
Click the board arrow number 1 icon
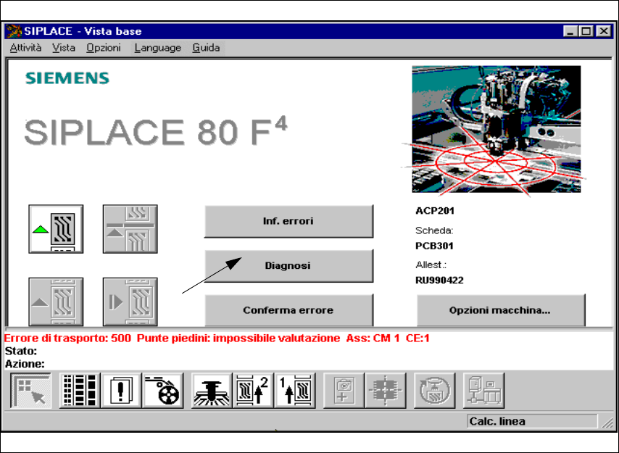tap(294, 390)
